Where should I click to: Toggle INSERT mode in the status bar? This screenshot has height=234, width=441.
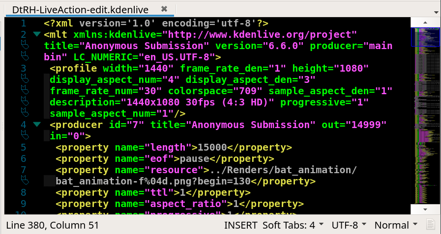coord(240,225)
